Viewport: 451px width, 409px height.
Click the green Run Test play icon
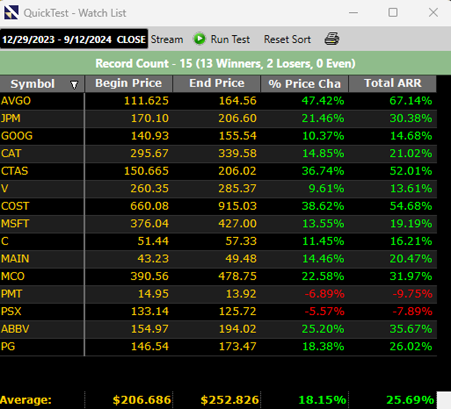click(x=199, y=39)
